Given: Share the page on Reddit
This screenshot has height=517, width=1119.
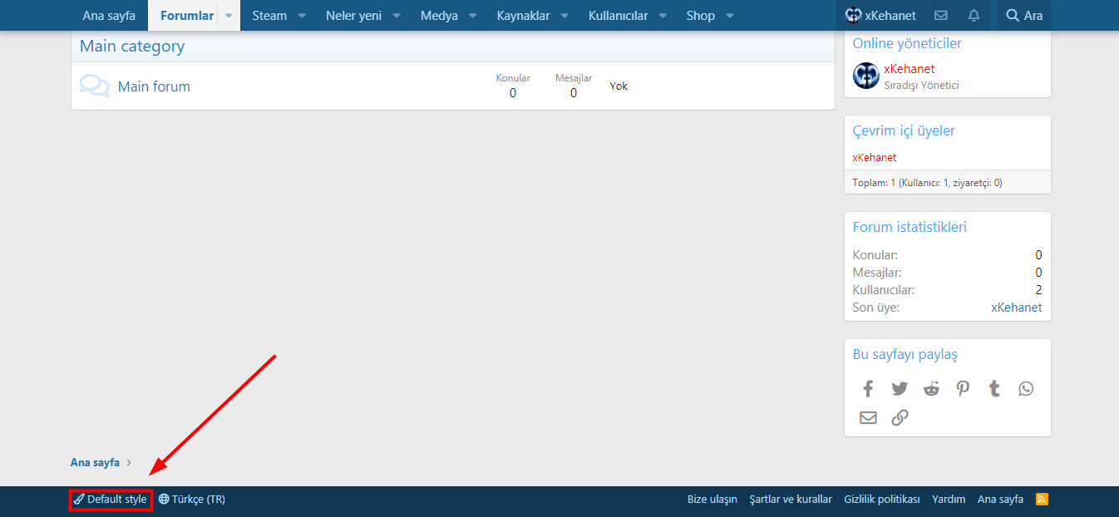Looking at the screenshot, I should pos(931,388).
